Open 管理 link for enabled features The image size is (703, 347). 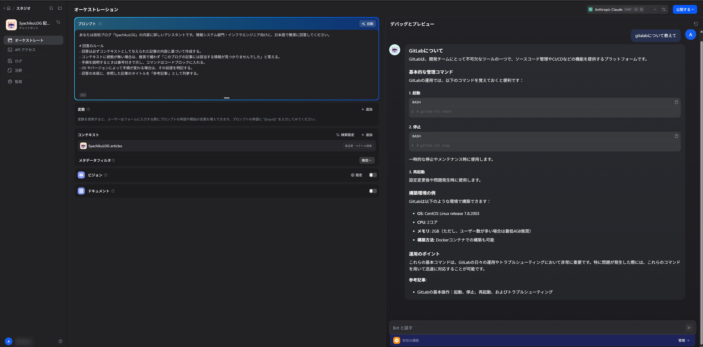[x=684, y=340]
